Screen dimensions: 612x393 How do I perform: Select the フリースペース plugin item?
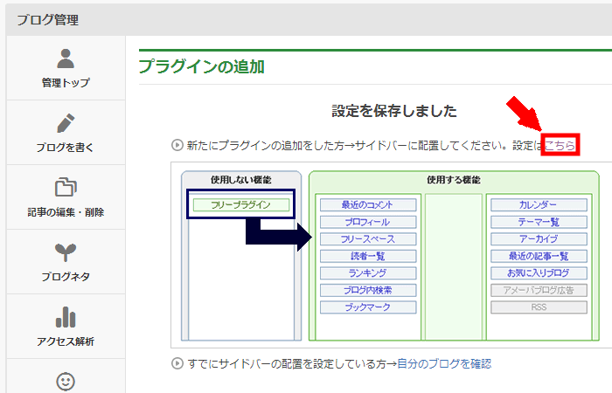(x=368, y=239)
